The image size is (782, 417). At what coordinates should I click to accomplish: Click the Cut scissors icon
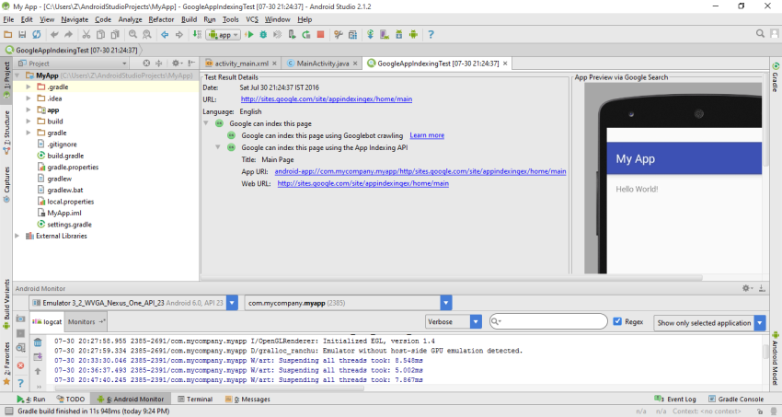pos(86,34)
